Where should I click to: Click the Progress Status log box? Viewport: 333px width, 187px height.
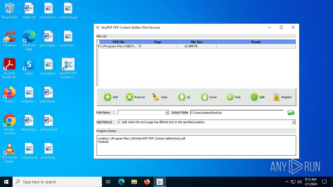(x=196, y=145)
